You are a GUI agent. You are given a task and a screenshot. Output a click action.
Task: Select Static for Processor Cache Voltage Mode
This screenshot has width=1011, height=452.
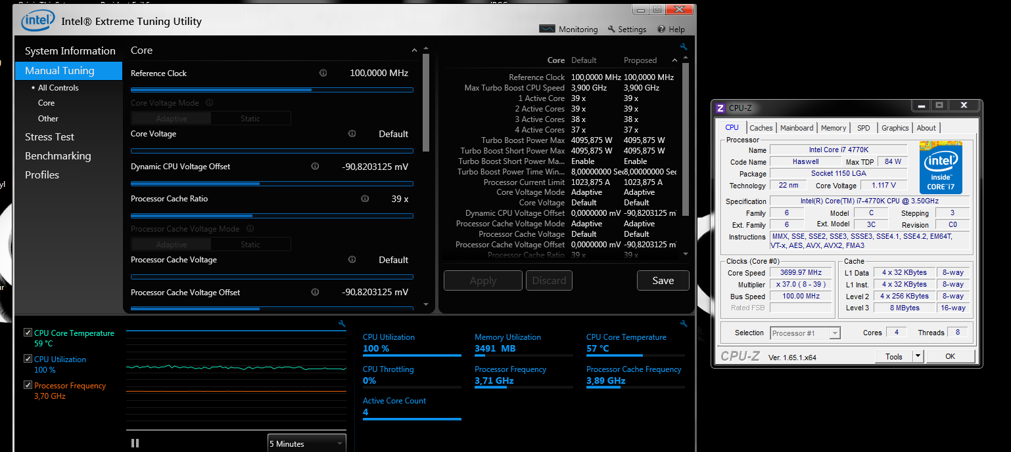pos(250,245)
